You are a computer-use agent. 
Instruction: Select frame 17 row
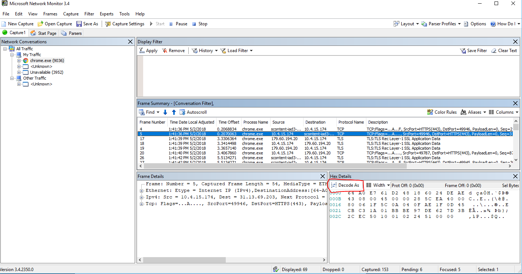point(325,139)
